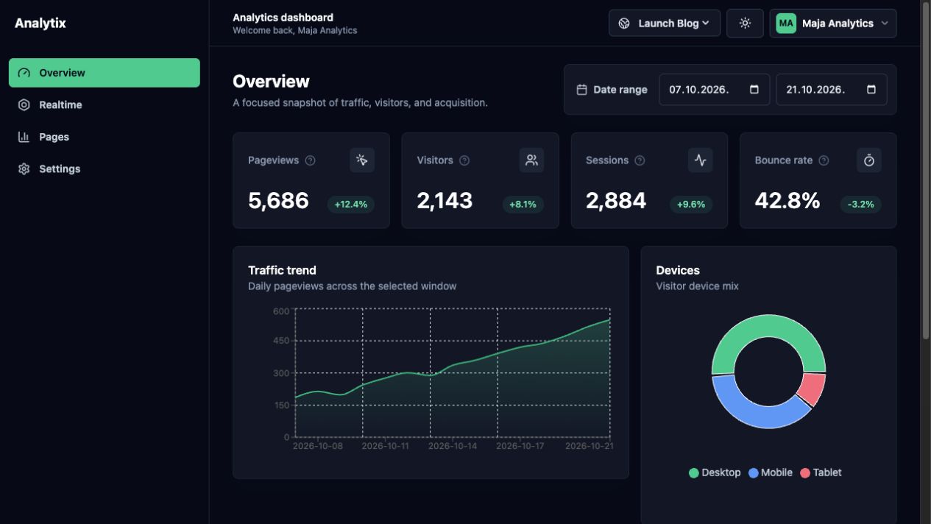Open Settings from the sidebar
This screenshot has height=524, width=931.
click(105, 169)
